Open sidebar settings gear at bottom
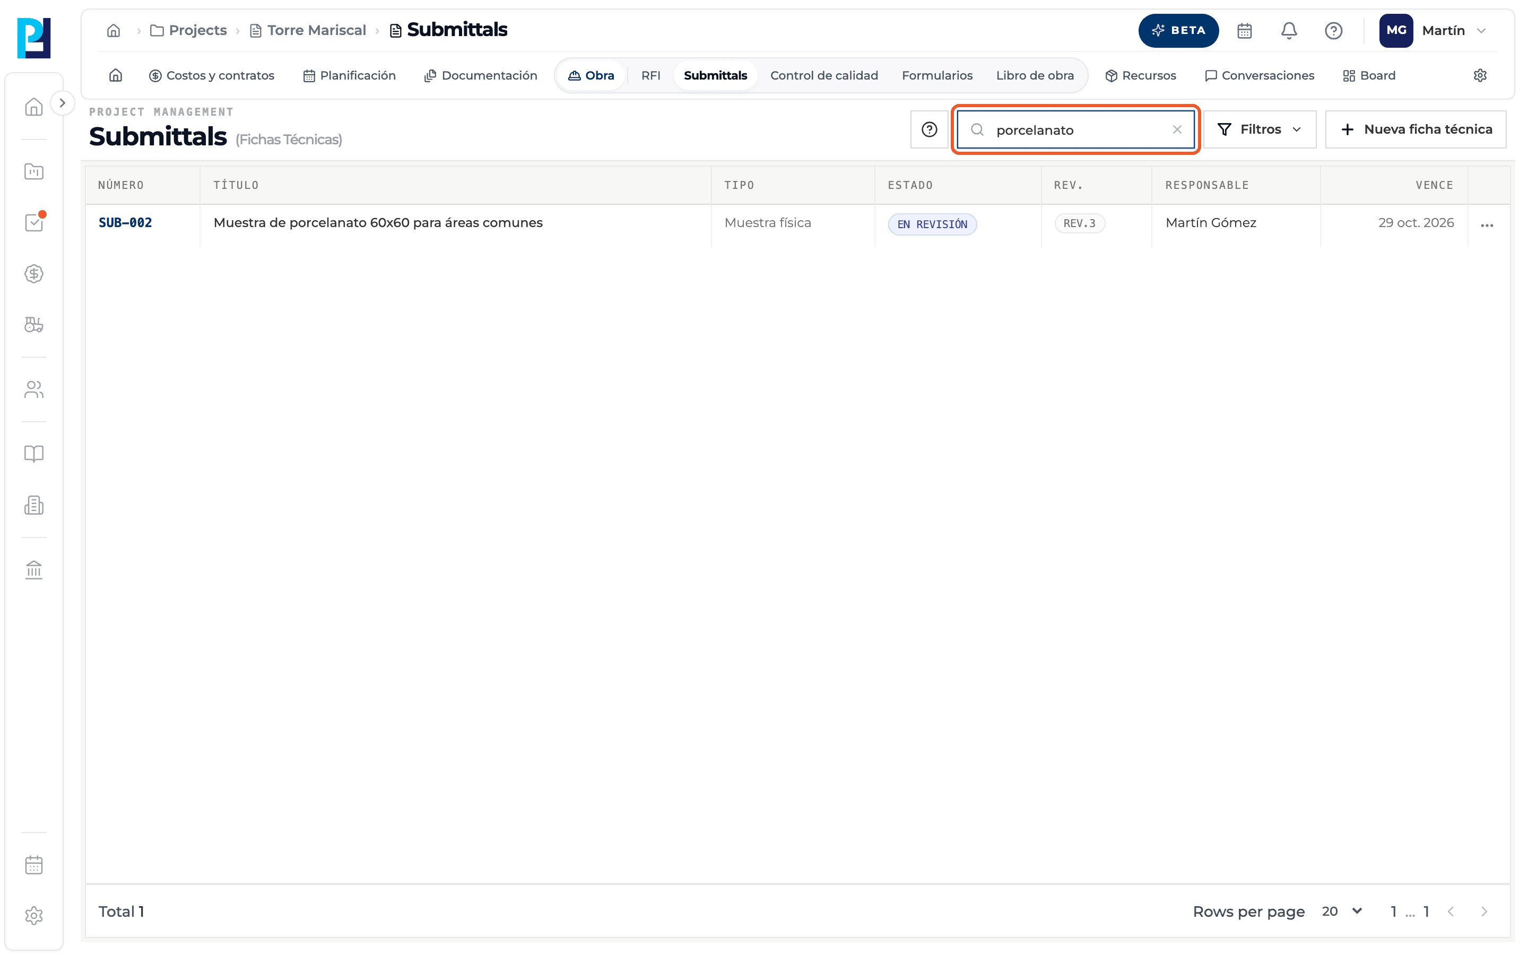Image resolution: width=1528 pixels, height=955 pixels. tap(34, 916)
